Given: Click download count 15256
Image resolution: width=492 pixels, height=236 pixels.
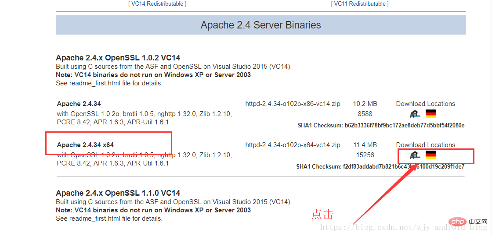Looking at the screenshot, I should click(365, 155).
